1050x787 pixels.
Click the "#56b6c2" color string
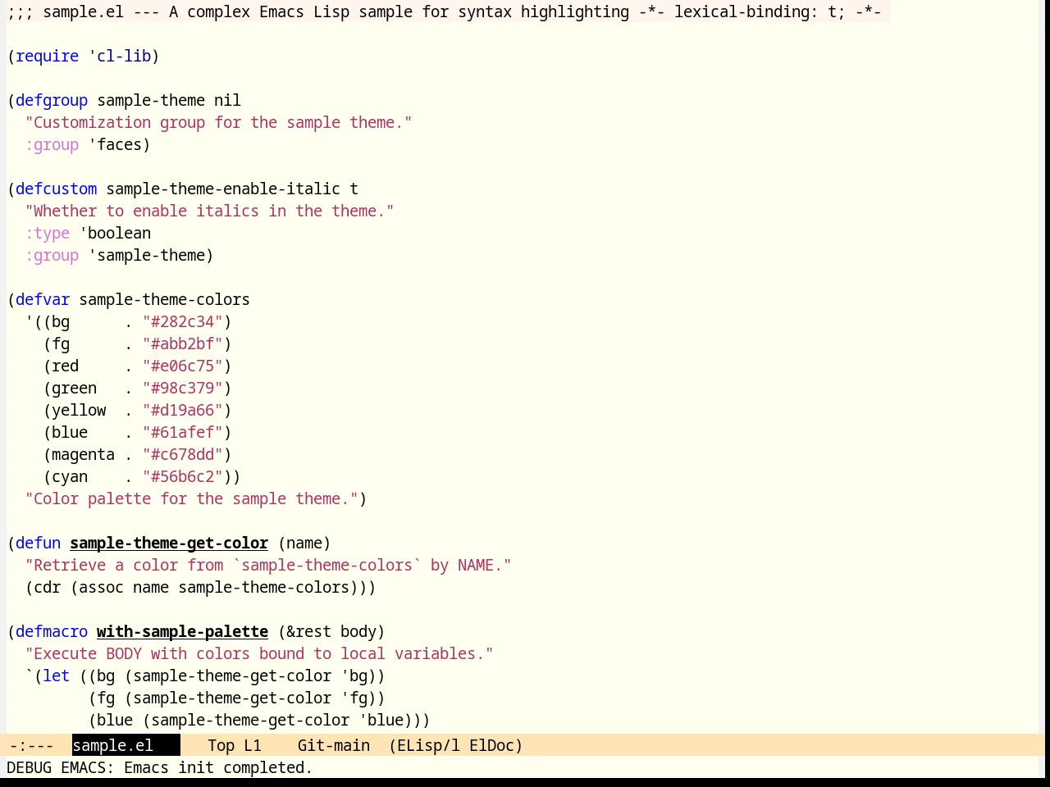click(x=183, y=476)
